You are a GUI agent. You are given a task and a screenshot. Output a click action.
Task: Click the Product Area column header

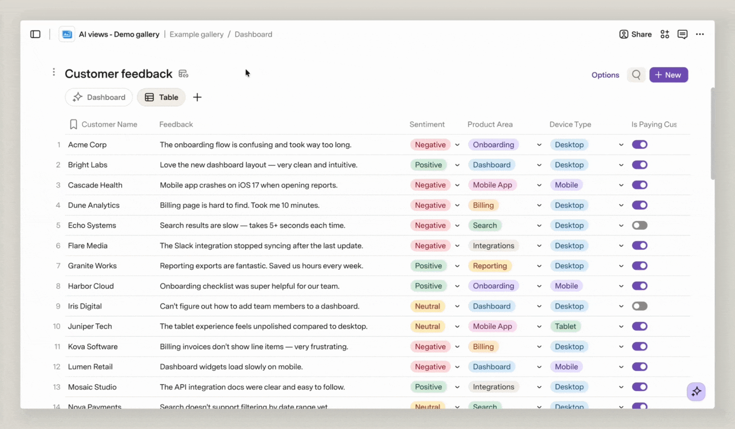490,124
